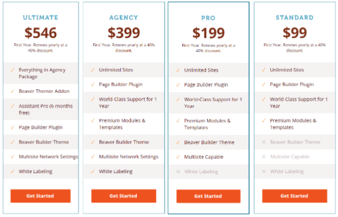Viewport: 338px width, 217px height.
Task: Click X icon beside Standard Multisite Capable
Action: coord(264,157)
